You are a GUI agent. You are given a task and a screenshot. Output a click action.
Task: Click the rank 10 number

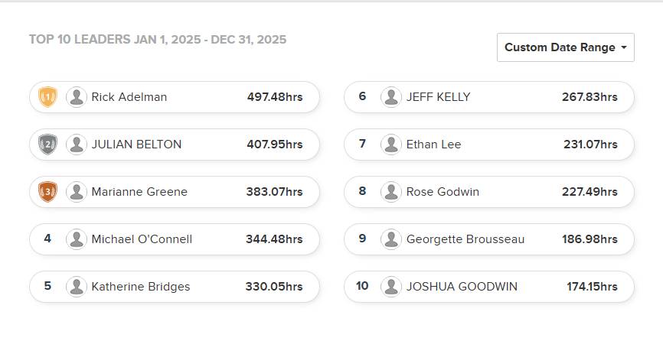point(362,286)
